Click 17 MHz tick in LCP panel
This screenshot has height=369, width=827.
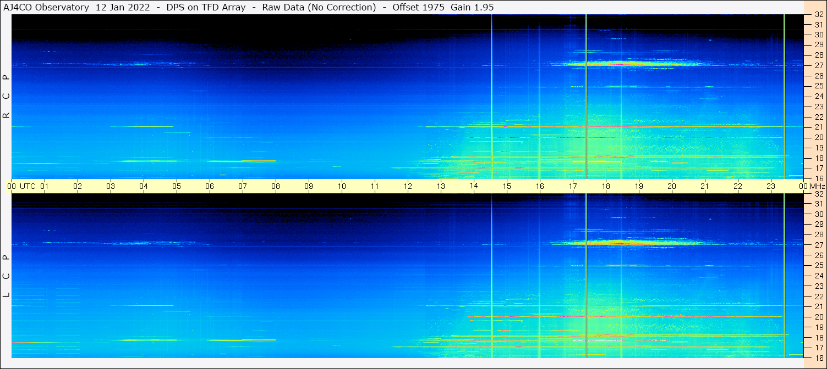[819, 348]
